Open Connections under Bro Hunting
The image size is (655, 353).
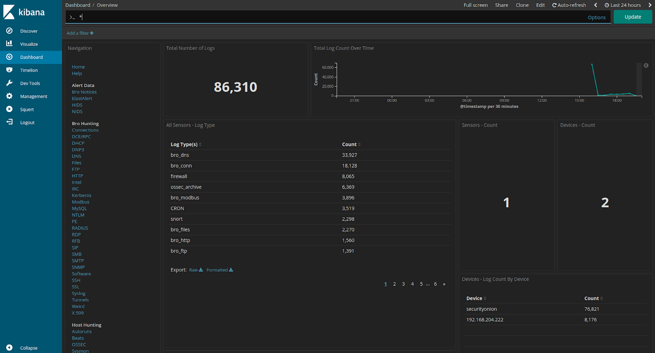point(85,130)
